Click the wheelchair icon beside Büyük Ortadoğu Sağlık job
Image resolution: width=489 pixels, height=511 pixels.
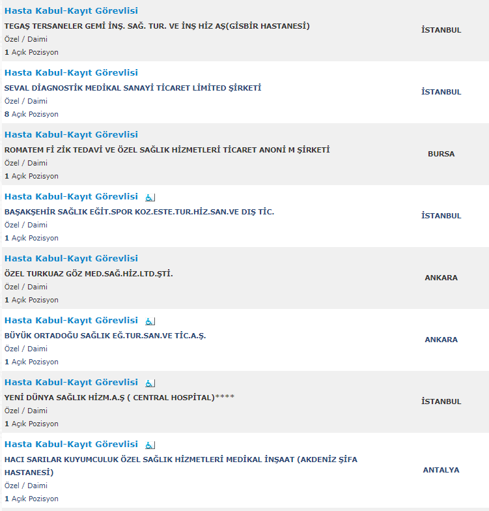pos(150,321)
